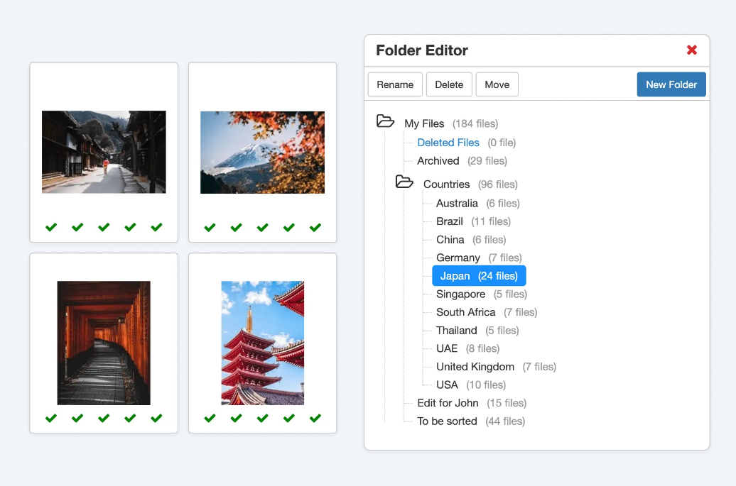
Task: Collapse the Countries folder icon
Action: (404, 182)
